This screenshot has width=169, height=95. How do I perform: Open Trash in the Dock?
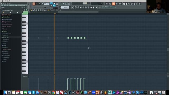click(x=163, y=92)
